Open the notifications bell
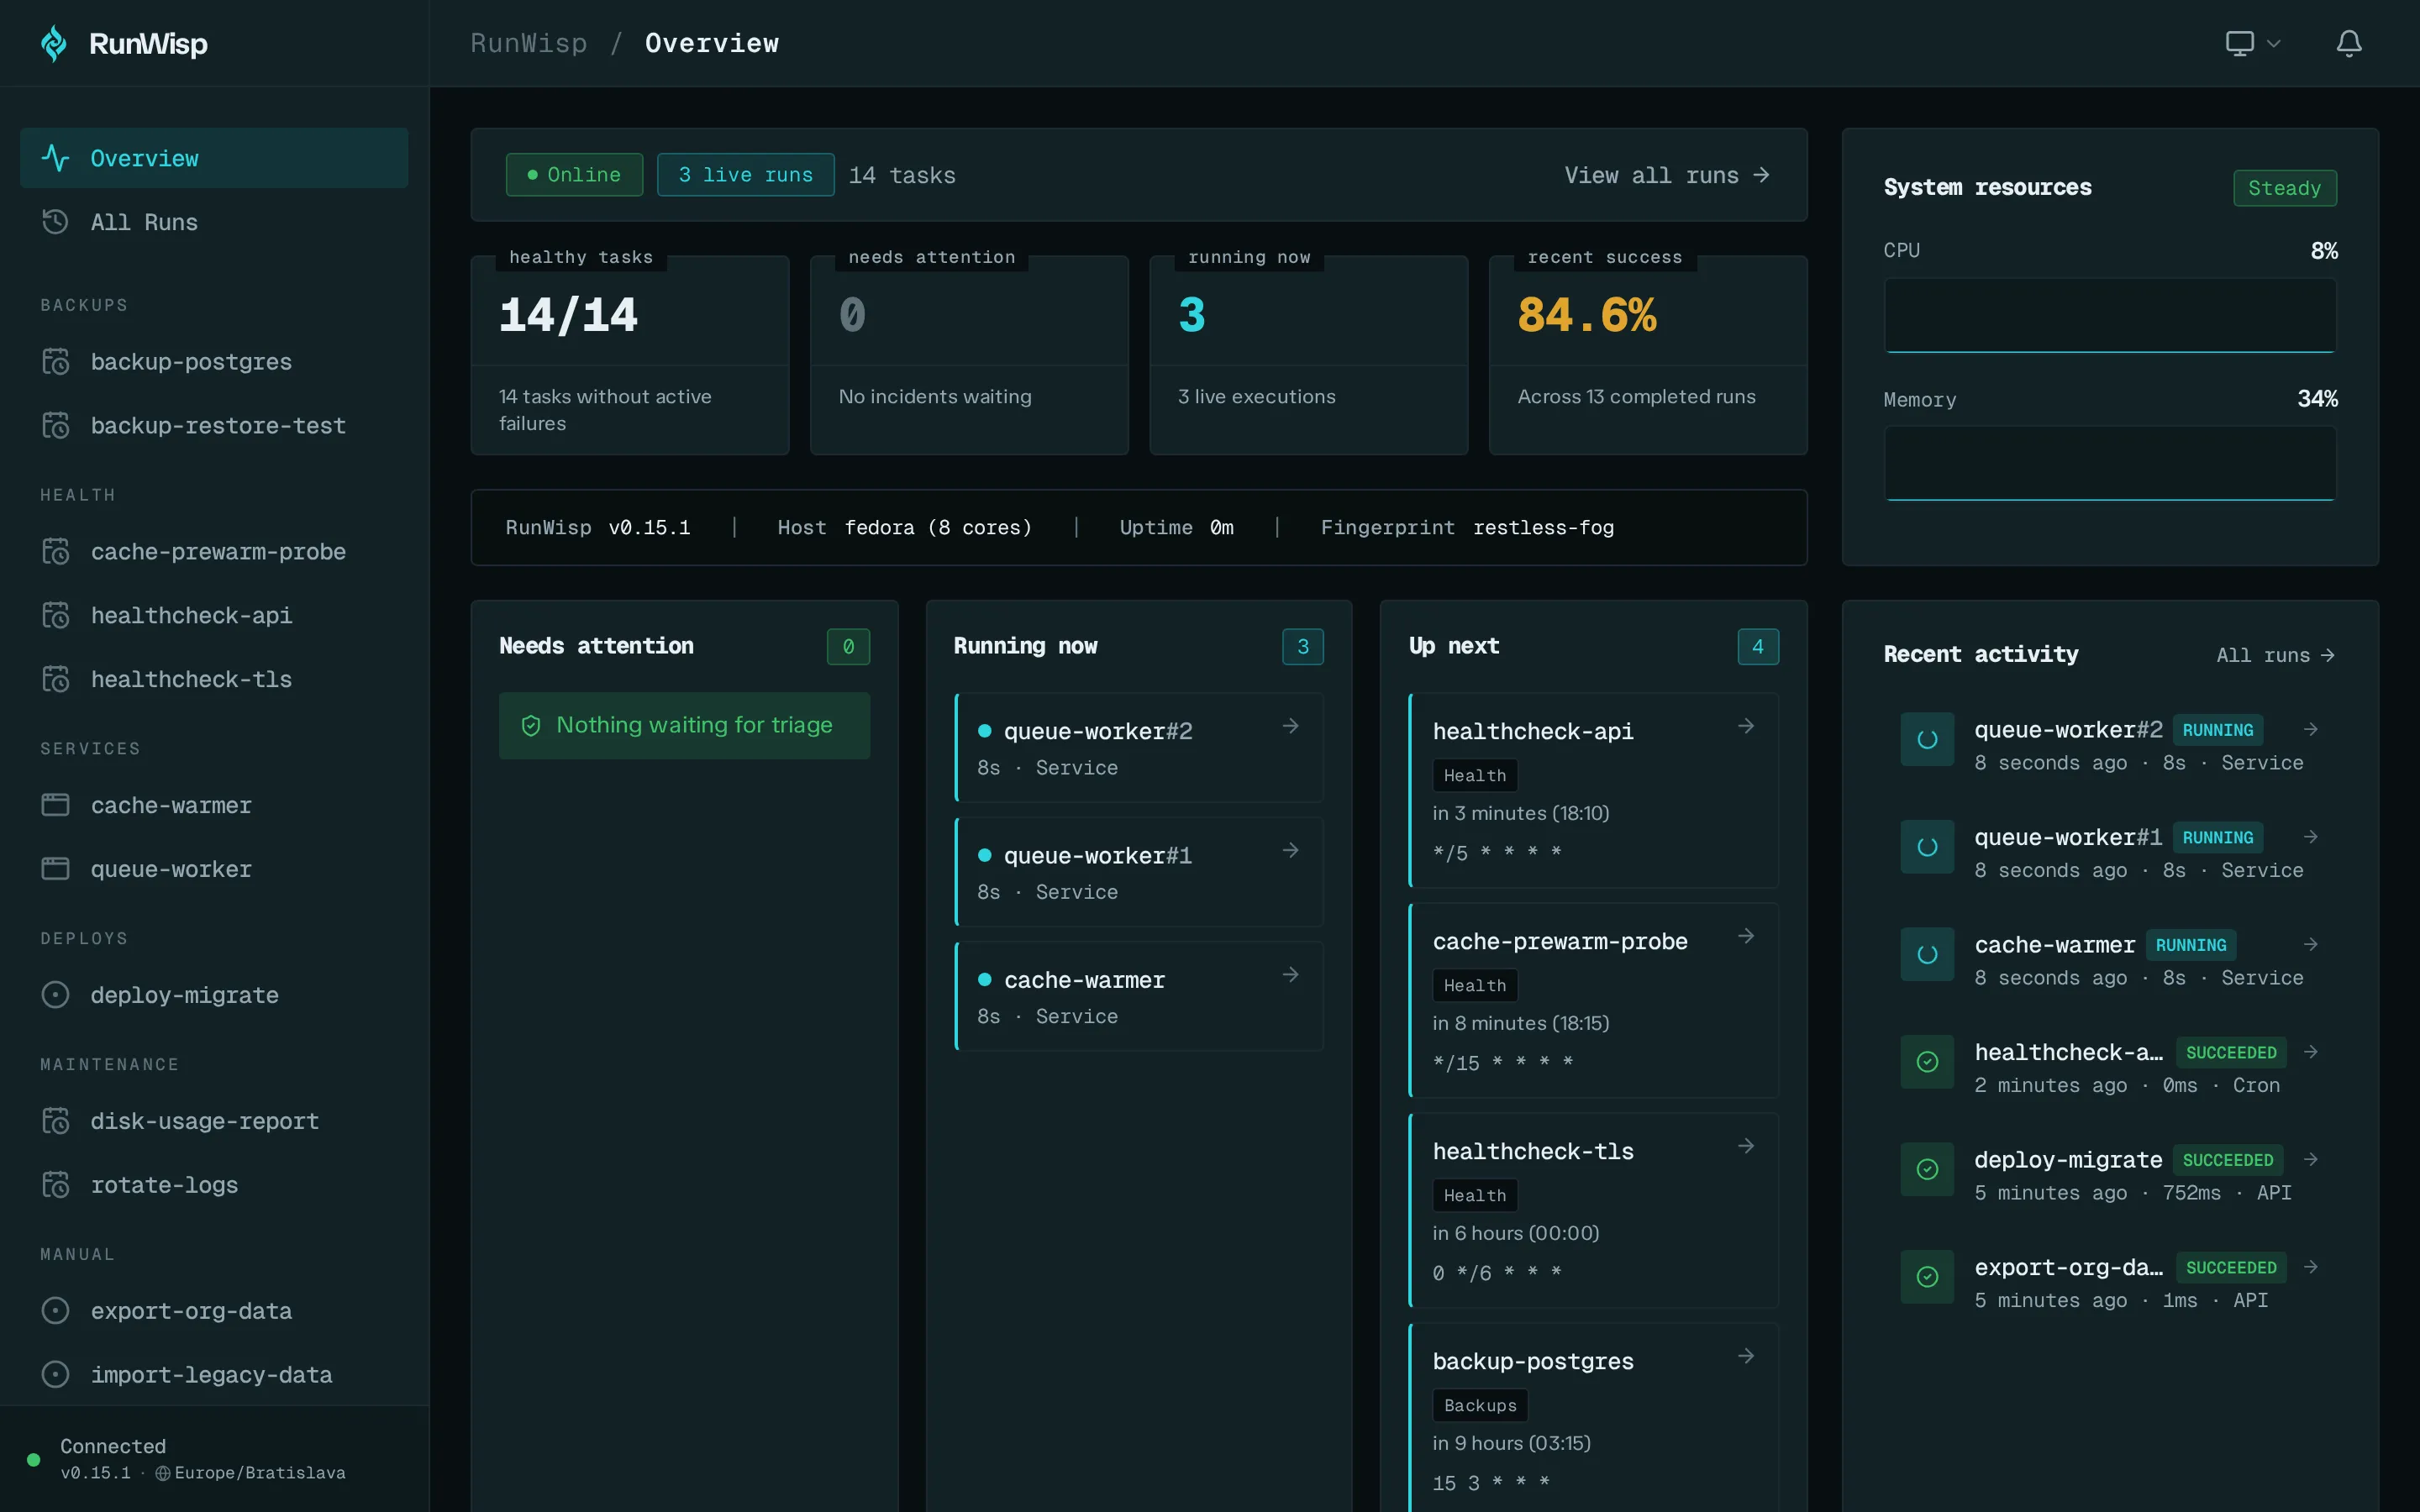The height and width of the screenshot is (1512, 2420). (x=2348, y=43)
